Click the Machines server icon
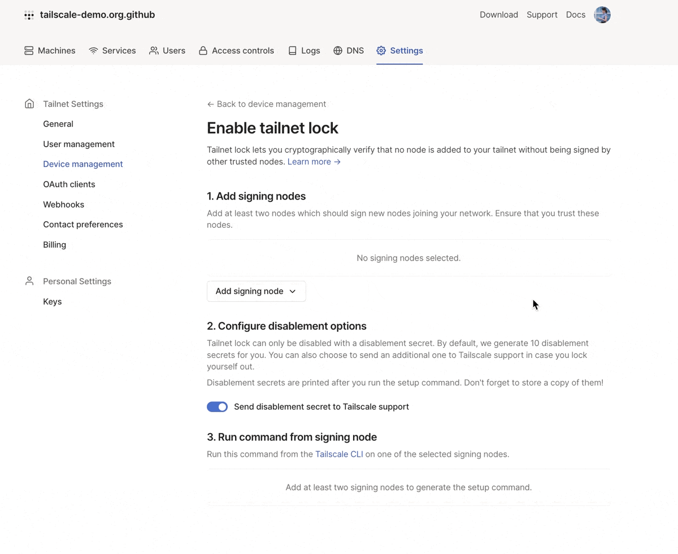 point(29,51)
